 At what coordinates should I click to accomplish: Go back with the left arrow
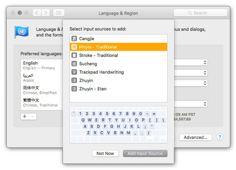tap(37, 13)
